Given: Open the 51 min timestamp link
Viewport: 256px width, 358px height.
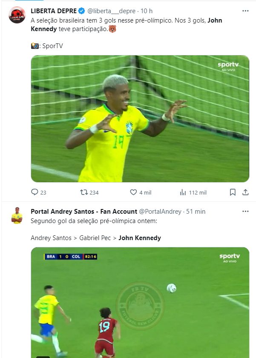Looking at the screenshot, I should tap(196, 212).
